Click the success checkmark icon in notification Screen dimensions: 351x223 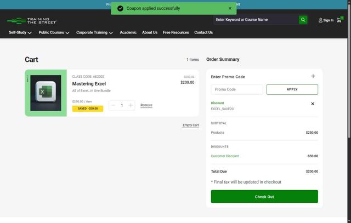point(120,9)
